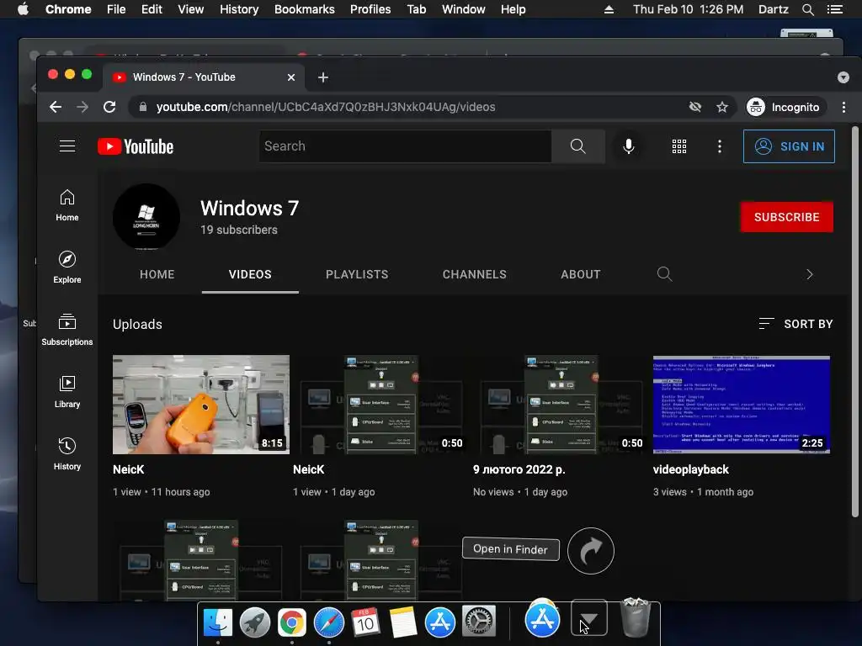
Task: Open Safari from the Dock
Action: pos(329,622)
